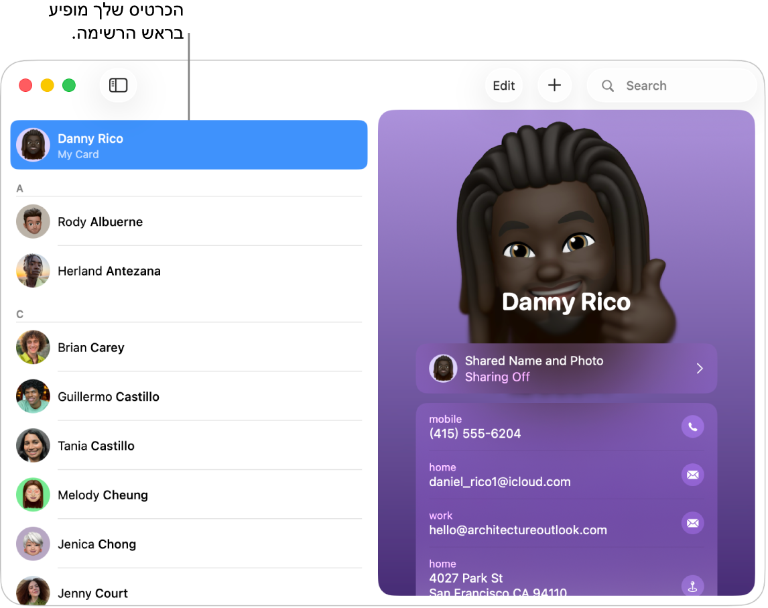Open Herland Antezana contact
Screen dimensions: 768x608
(x=189, y=271)
